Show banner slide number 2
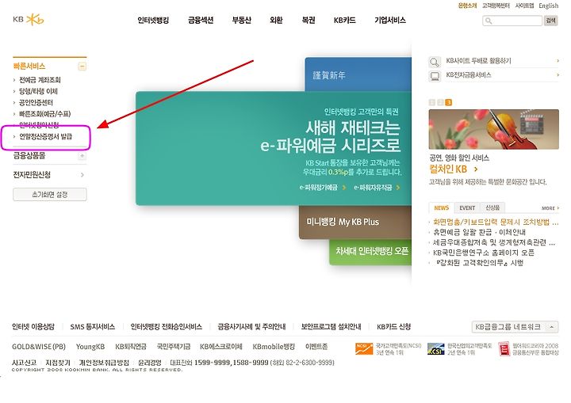Image resolution: width=571 pixels, height=403 pixels. click(x=440, y=103)
